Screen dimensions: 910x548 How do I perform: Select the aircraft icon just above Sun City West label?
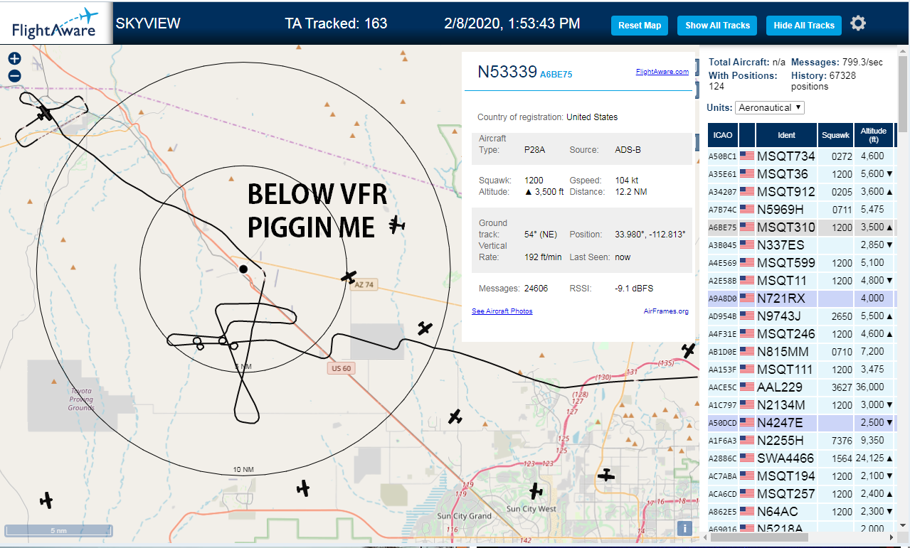coord(536,490)
